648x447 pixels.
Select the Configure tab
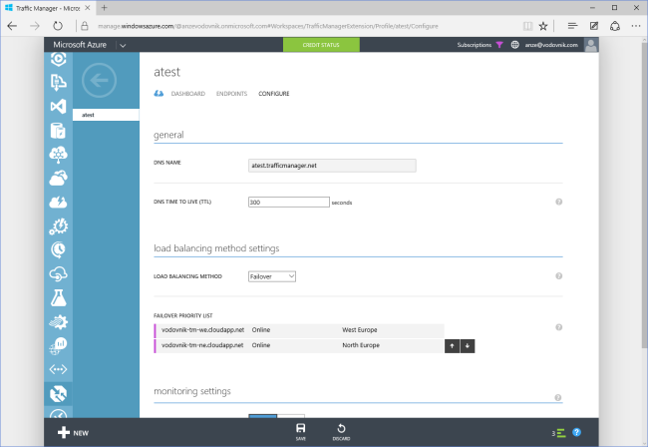(274, 94)
